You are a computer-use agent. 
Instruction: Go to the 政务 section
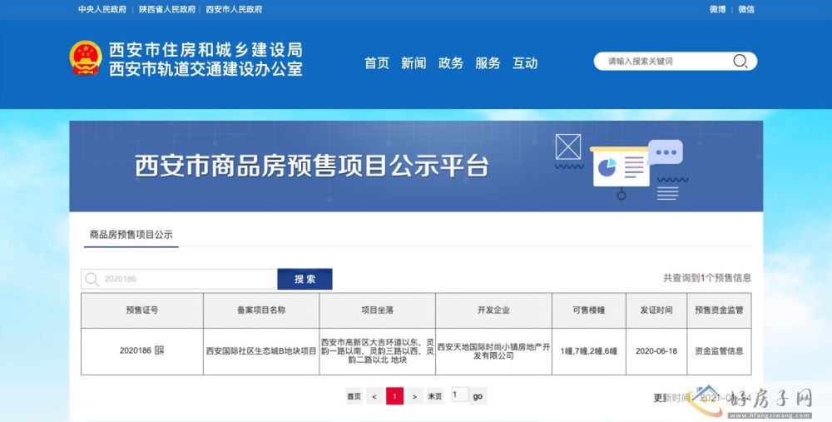pos(450,63)
